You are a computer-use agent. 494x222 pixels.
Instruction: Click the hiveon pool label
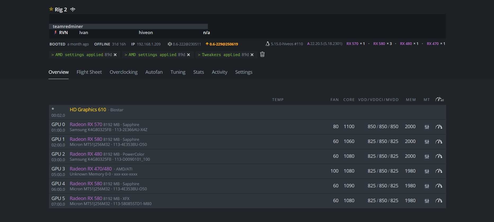[146, 33]
